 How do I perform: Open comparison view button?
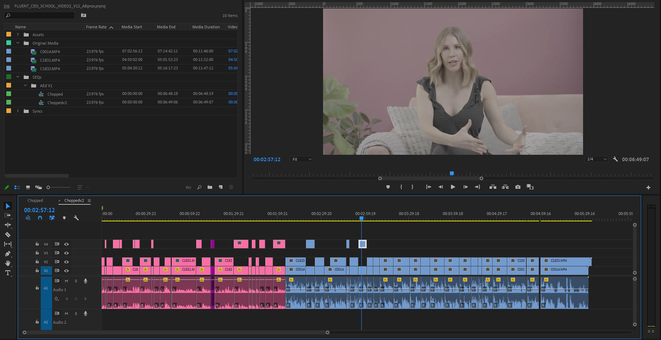coord(530,187)
